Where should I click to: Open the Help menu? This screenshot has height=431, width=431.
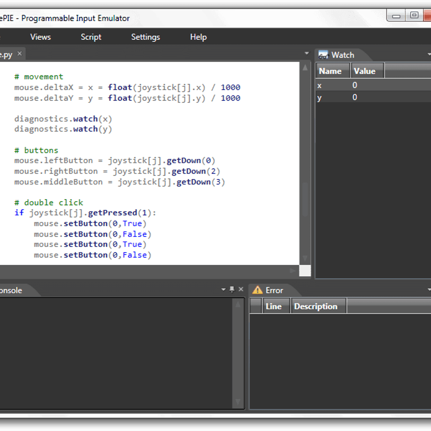[x=198, y=37]
